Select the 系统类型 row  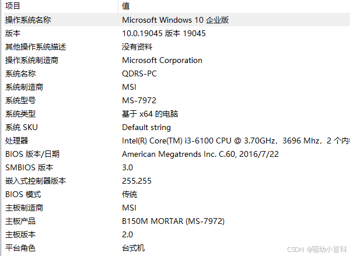tap(177, 114)
